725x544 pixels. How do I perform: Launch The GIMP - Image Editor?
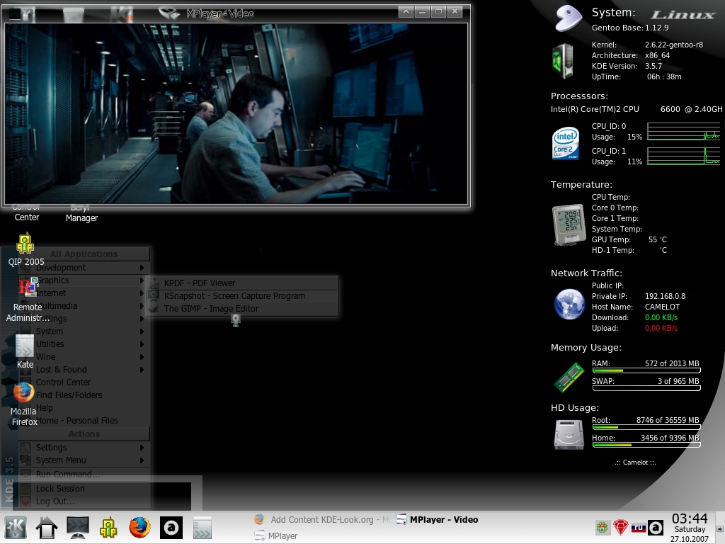pyautogui.click(x=242, y=309)
